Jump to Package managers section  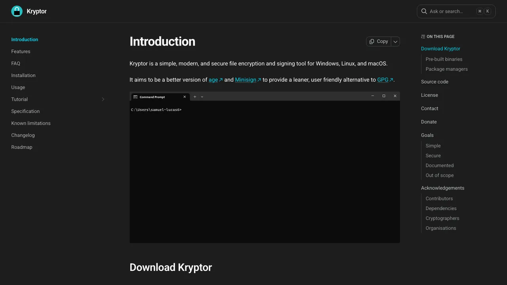(x=447, y=69)
